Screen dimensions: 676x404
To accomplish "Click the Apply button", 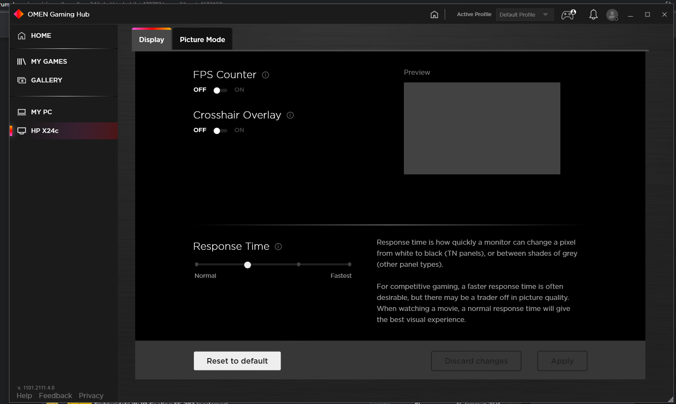I will coord(562,361).
